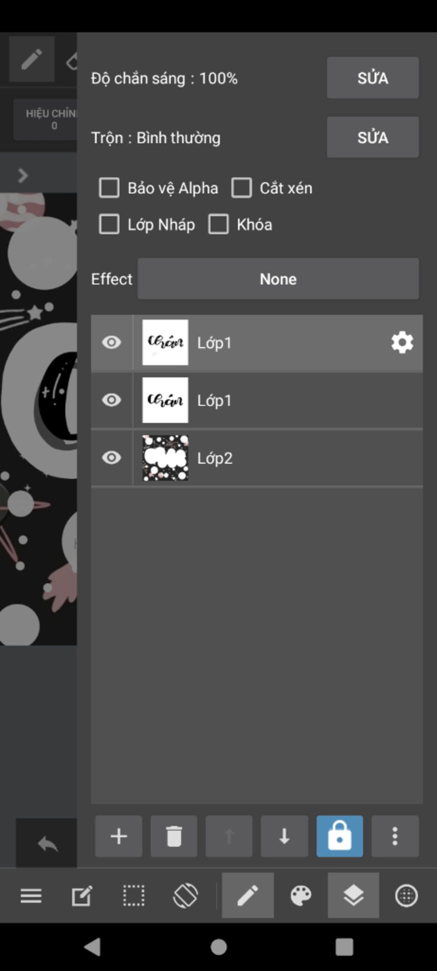Move layer down with arrow icon
This screenshot has width=437, height=971.
click(284, 836)
